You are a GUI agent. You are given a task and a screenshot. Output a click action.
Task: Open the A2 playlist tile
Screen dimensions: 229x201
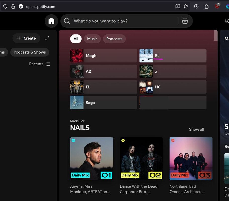[104, 71]
